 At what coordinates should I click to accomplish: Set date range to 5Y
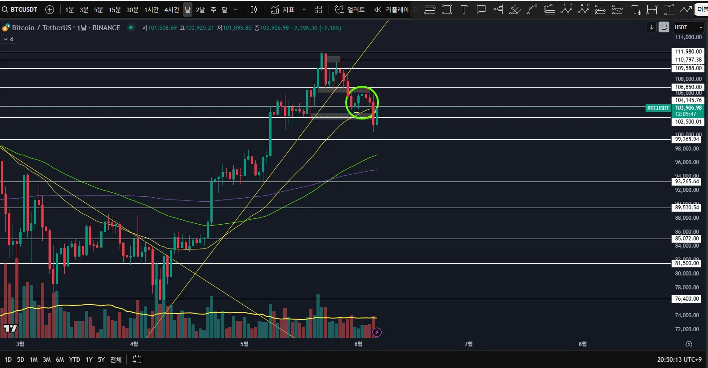(x=101, y=359)
